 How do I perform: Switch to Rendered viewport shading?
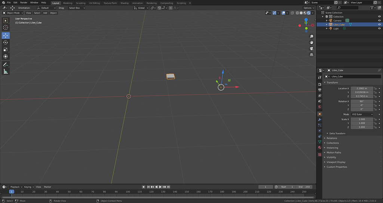click(309, 13)
